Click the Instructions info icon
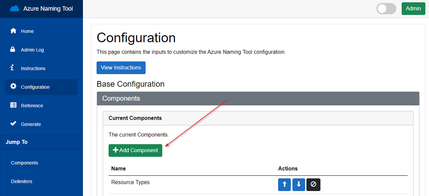This screenshot has height=196, width=429. [x=12, y=68]
